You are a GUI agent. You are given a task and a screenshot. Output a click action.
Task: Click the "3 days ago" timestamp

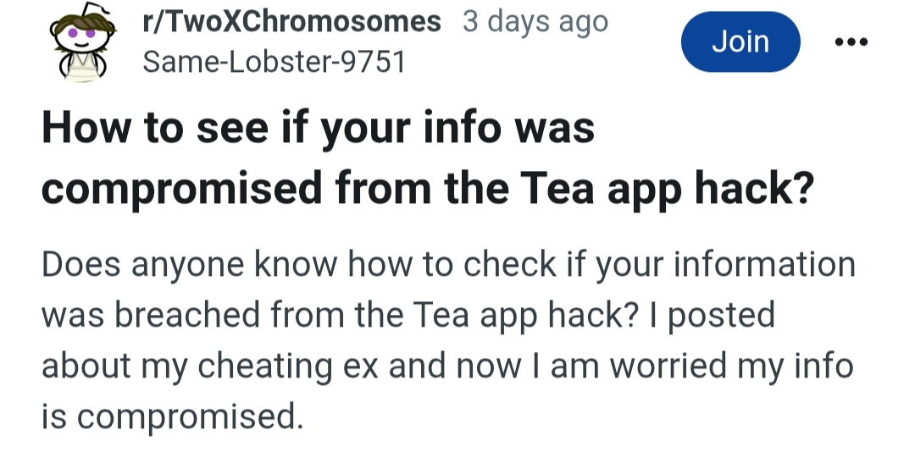pyautogui.click(x=535, y=22)
